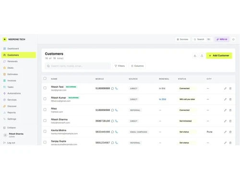Click the Add Customer button

tap(219, 56)
